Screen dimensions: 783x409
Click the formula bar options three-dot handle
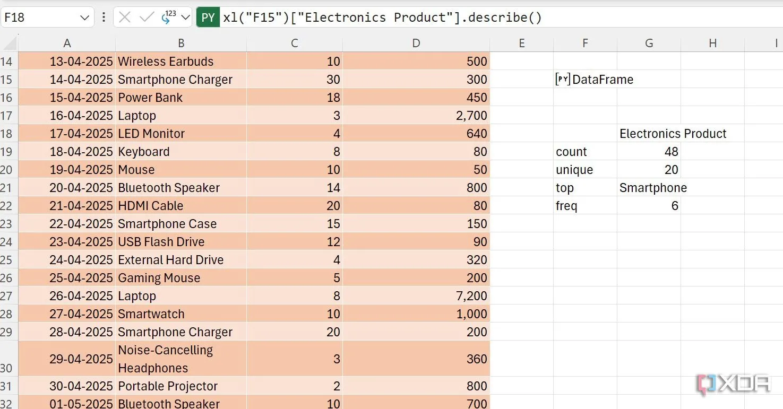pos(104,17)
